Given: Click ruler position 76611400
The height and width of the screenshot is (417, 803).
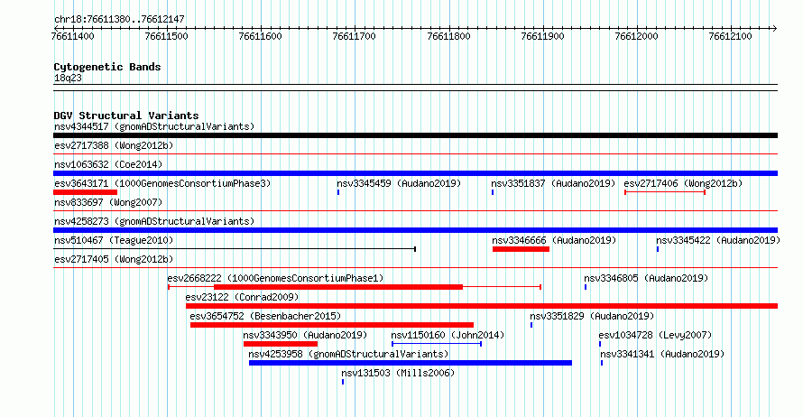Looking at the screenshot, I should click(x=73, y=36).
